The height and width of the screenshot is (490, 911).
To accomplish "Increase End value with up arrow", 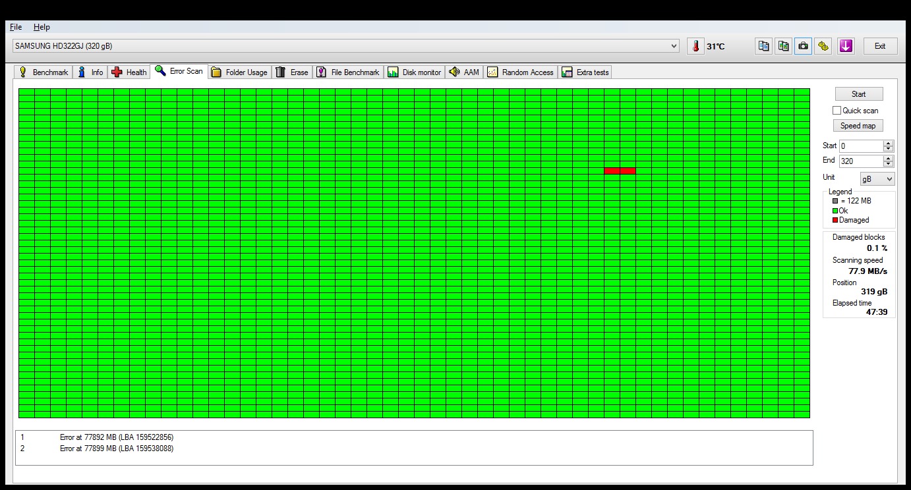I will pos(889,159).
